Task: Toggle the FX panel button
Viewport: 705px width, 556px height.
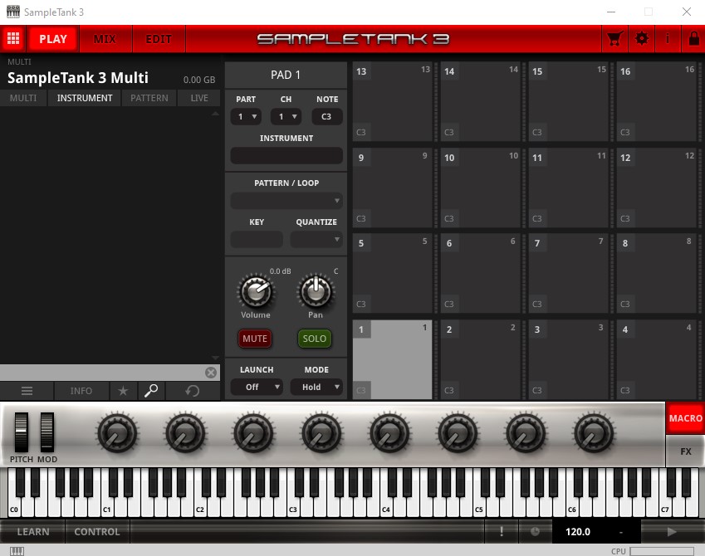Action: point(685,451)
